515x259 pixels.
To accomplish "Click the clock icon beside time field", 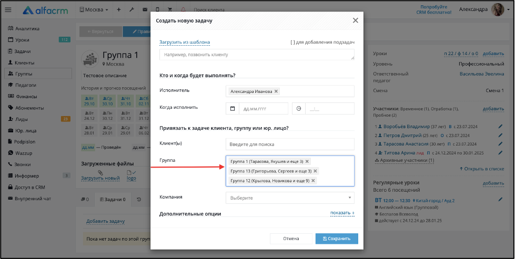I will (x=299, y=109).
